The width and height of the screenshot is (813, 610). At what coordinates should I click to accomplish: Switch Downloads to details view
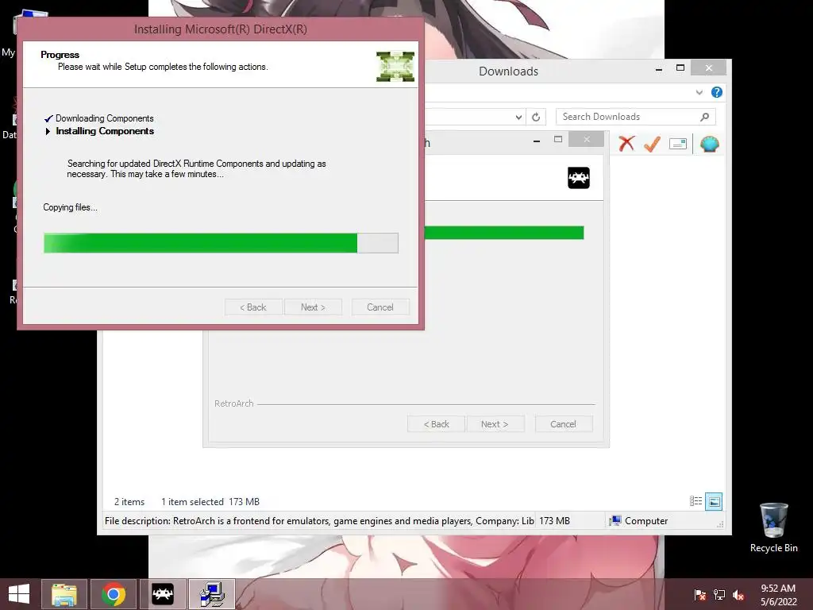(695, 501)
